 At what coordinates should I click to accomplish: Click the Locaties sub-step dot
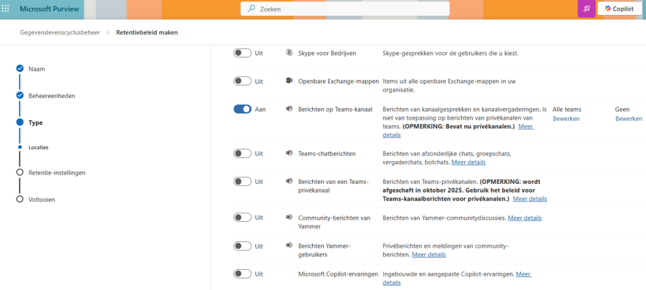20,147
